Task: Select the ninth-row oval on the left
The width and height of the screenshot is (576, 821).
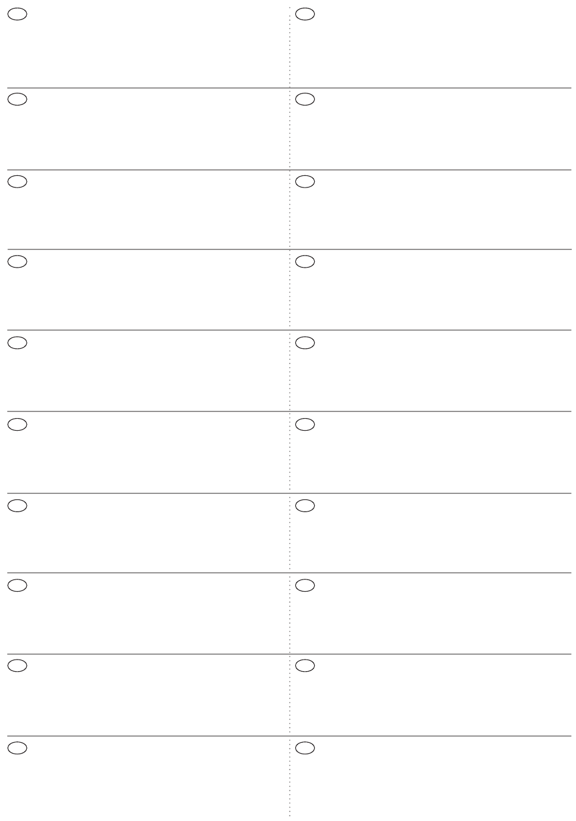Action: point(18,666)
